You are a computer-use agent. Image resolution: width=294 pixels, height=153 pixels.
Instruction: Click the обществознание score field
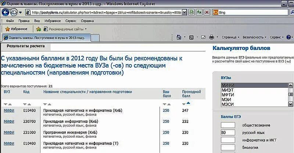(x=228, y=125)
